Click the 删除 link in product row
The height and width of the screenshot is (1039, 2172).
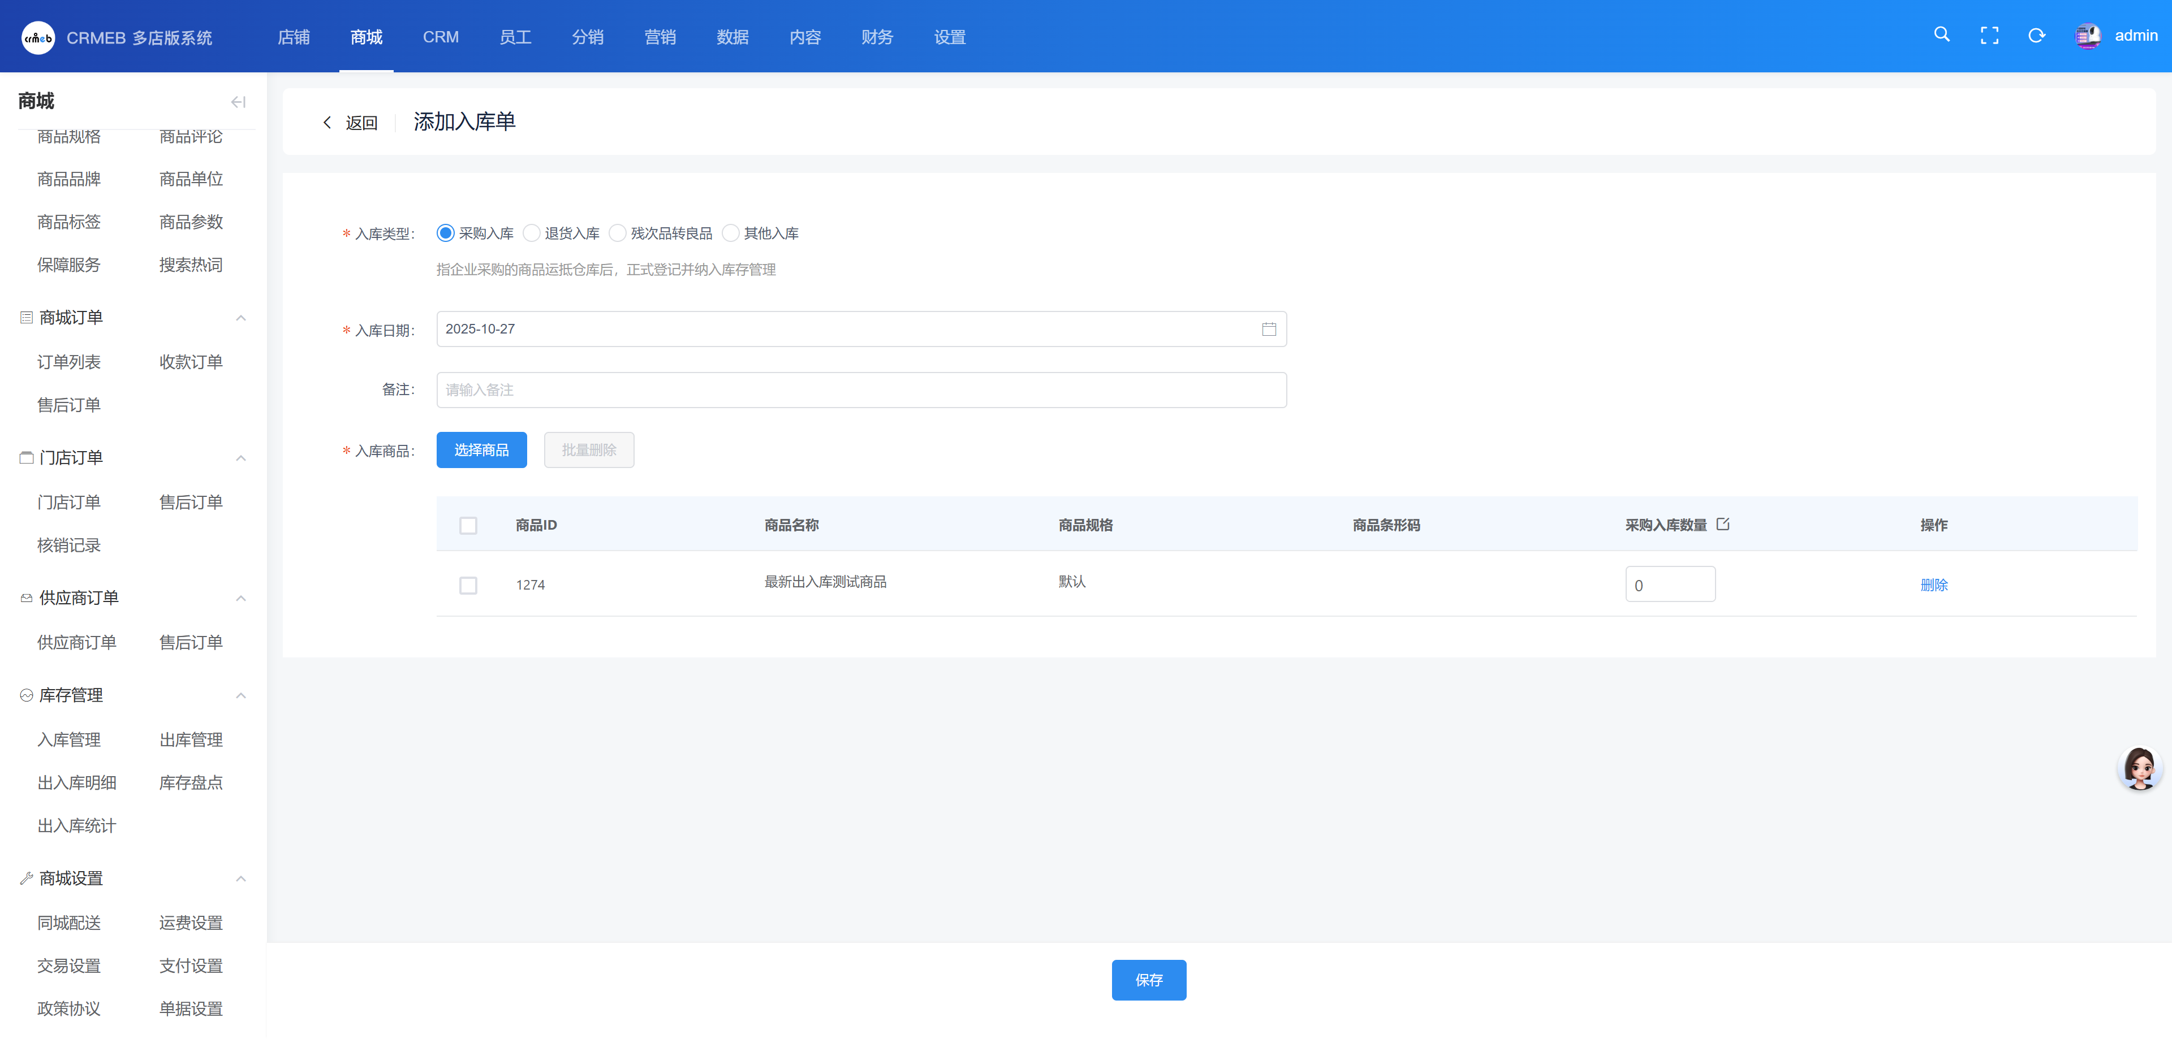pos(1933,585)
